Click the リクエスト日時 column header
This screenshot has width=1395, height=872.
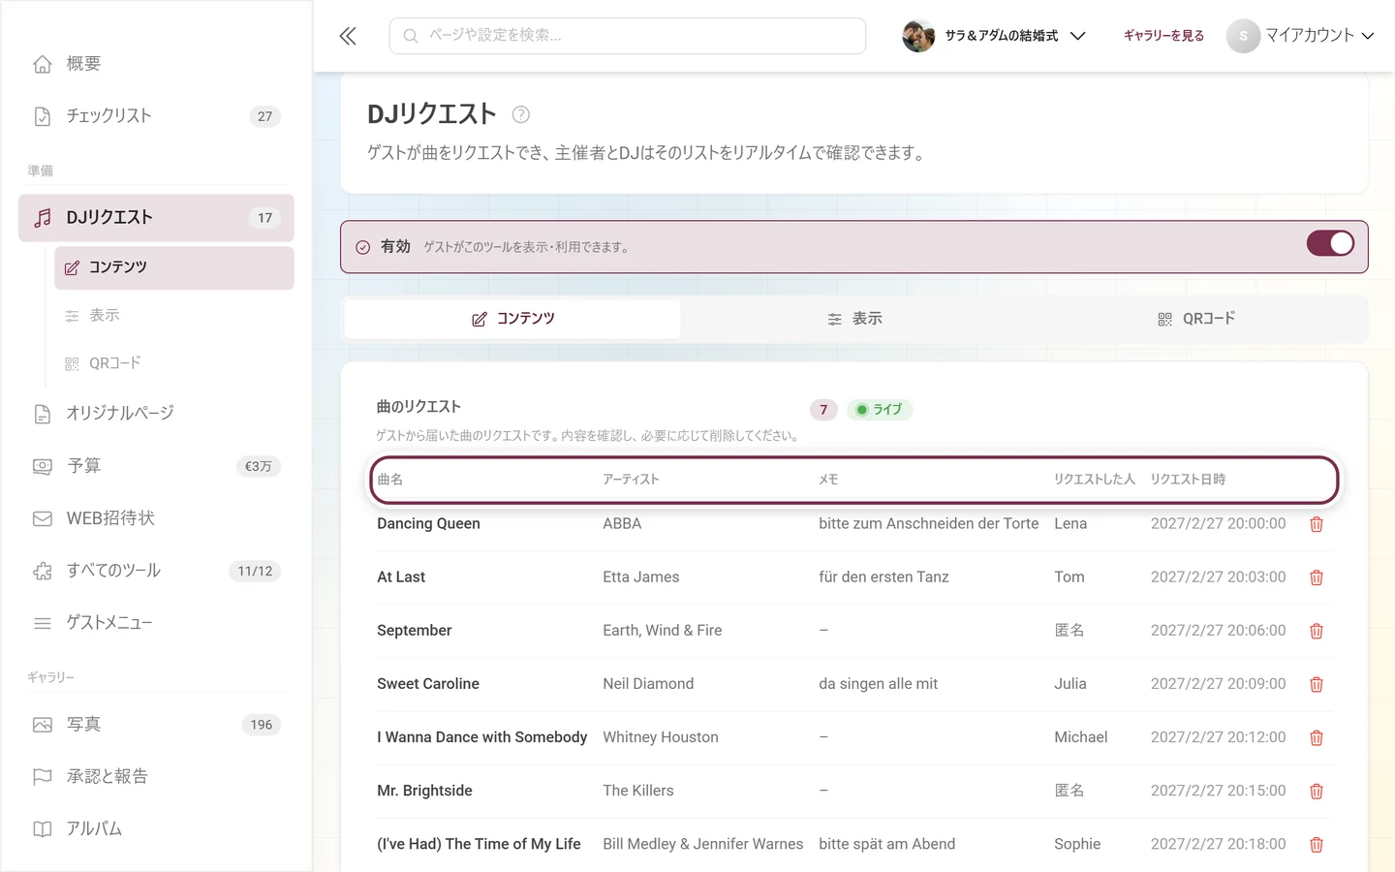1188,480
